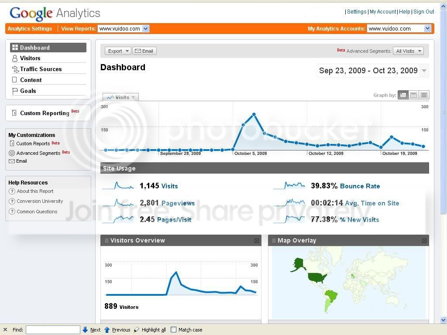Viewport: 447px width, 335px height.
Task: Open the % New Visits report link
Action: click(x=359, y=220)
